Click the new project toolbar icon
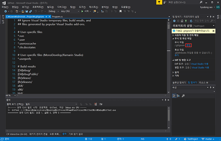 pyautogui.click(x=17, y=11)
